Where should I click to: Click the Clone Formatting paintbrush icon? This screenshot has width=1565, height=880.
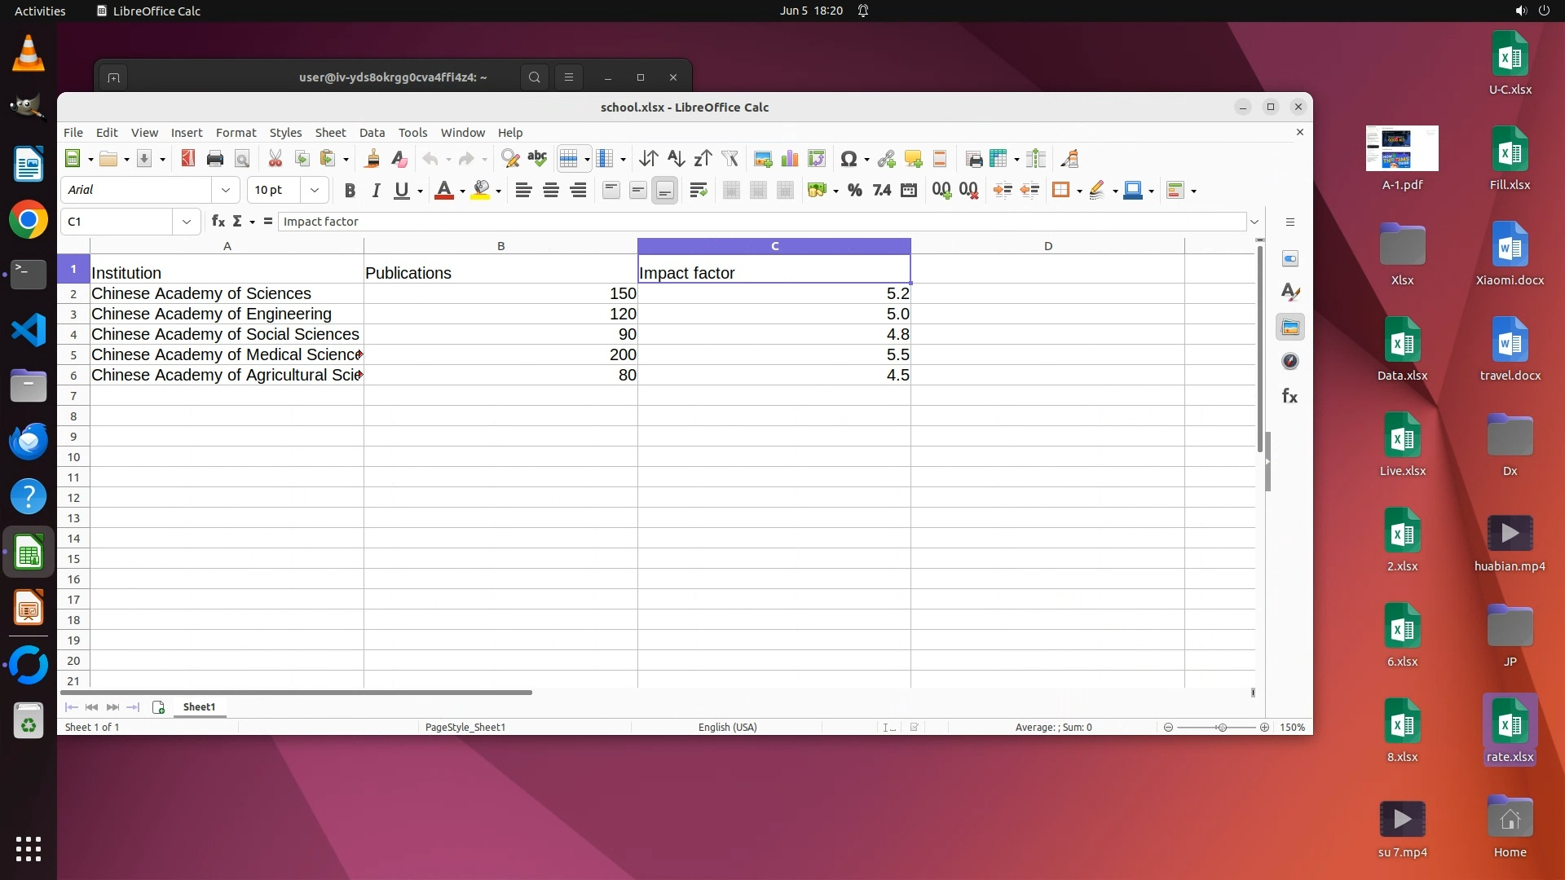point(373,159)
